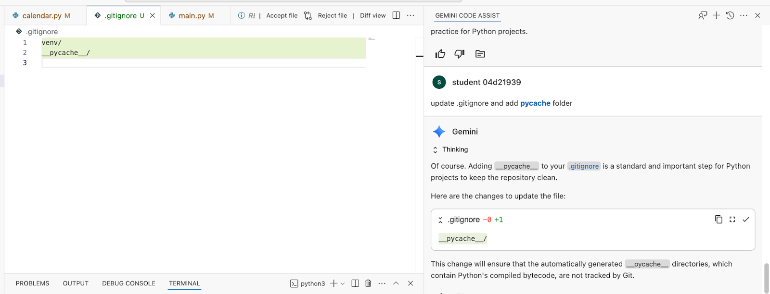Split the editor to the right
This screenshot has width=770, height=294.
396,15
